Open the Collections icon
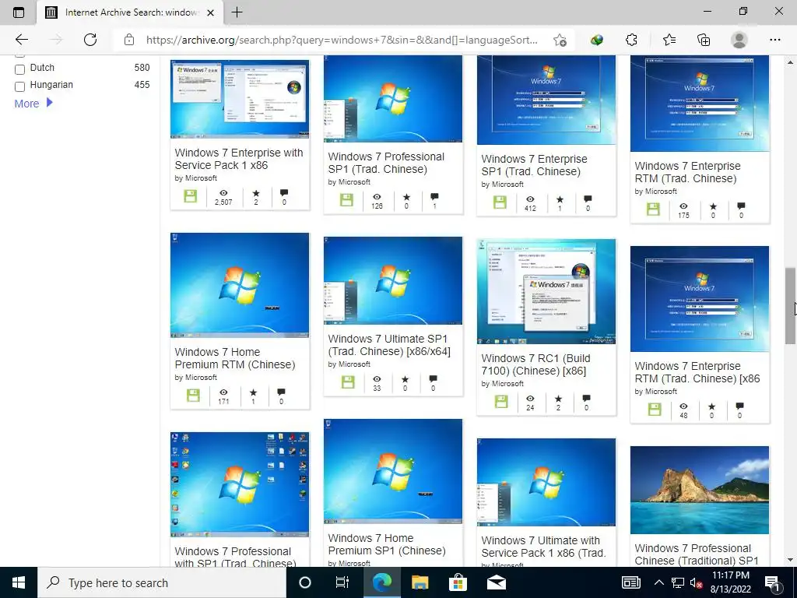 point(704,40)
